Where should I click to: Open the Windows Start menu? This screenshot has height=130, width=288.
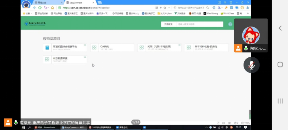[24, 128]
